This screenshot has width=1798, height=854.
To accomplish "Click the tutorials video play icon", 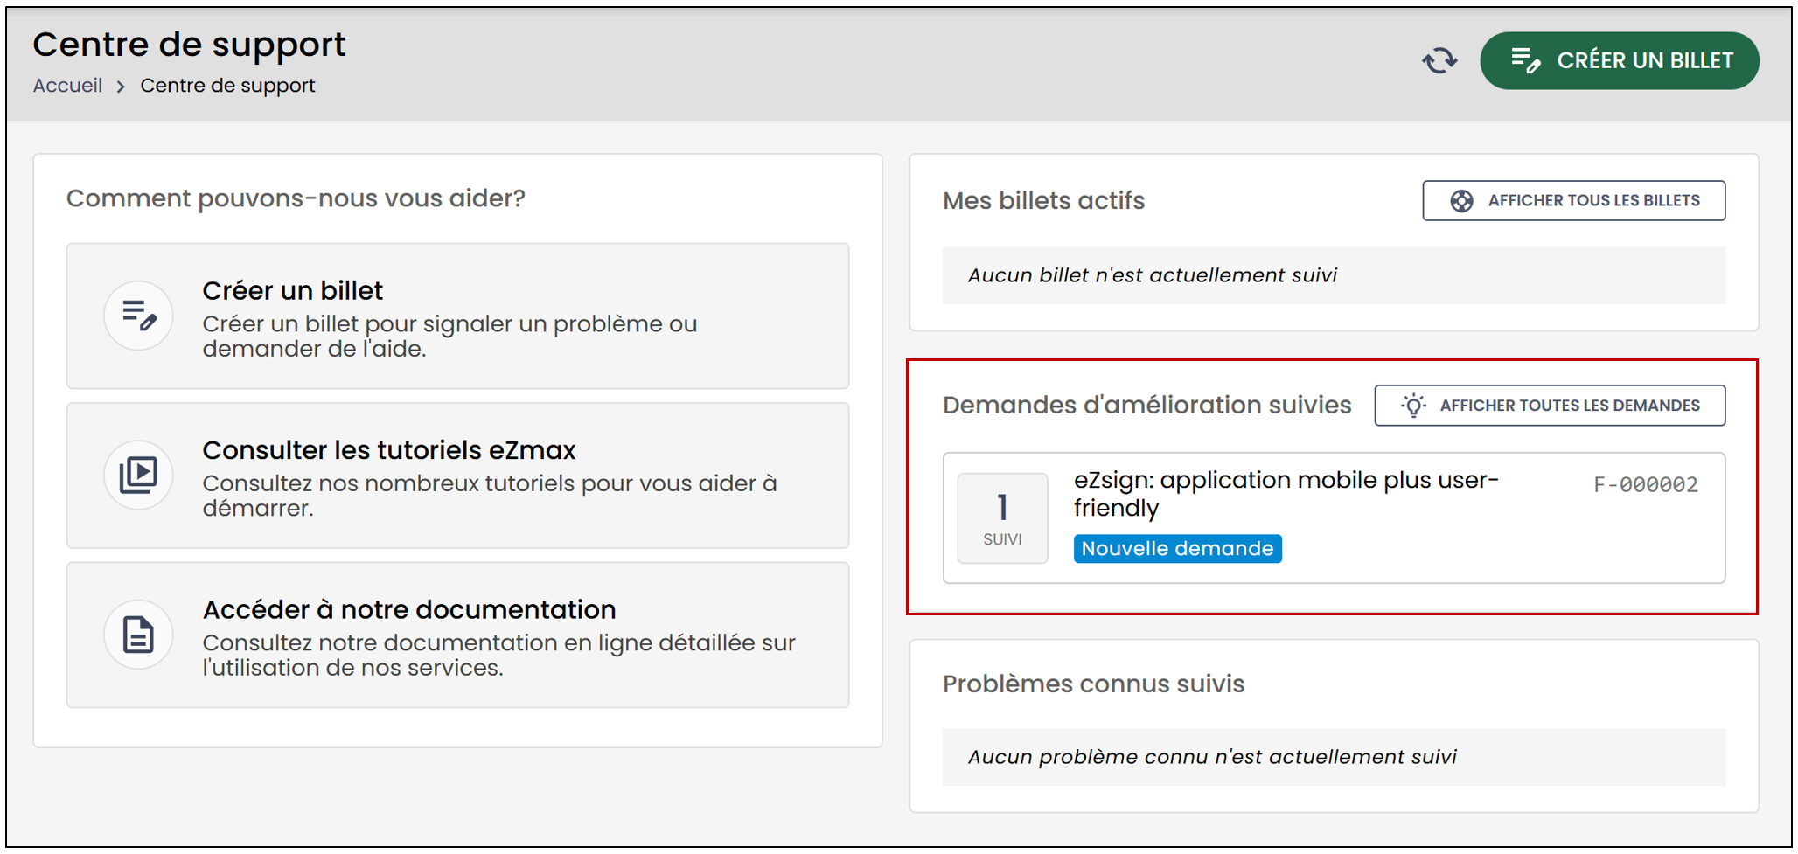I will (138, 475).
